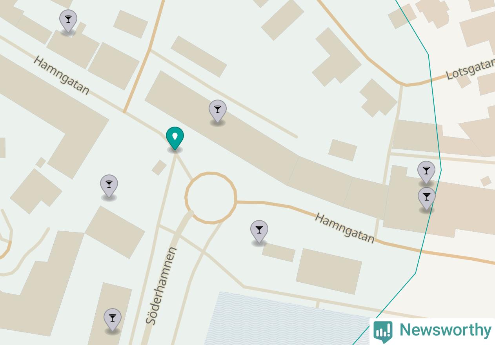
Task: Click the teal boundary line crossing Lotsgatan
Action: point(431,80)
